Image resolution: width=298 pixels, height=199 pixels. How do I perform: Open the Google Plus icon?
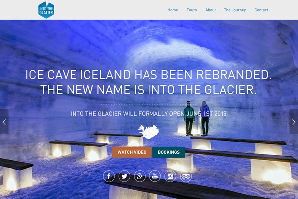tap(140, 176)
